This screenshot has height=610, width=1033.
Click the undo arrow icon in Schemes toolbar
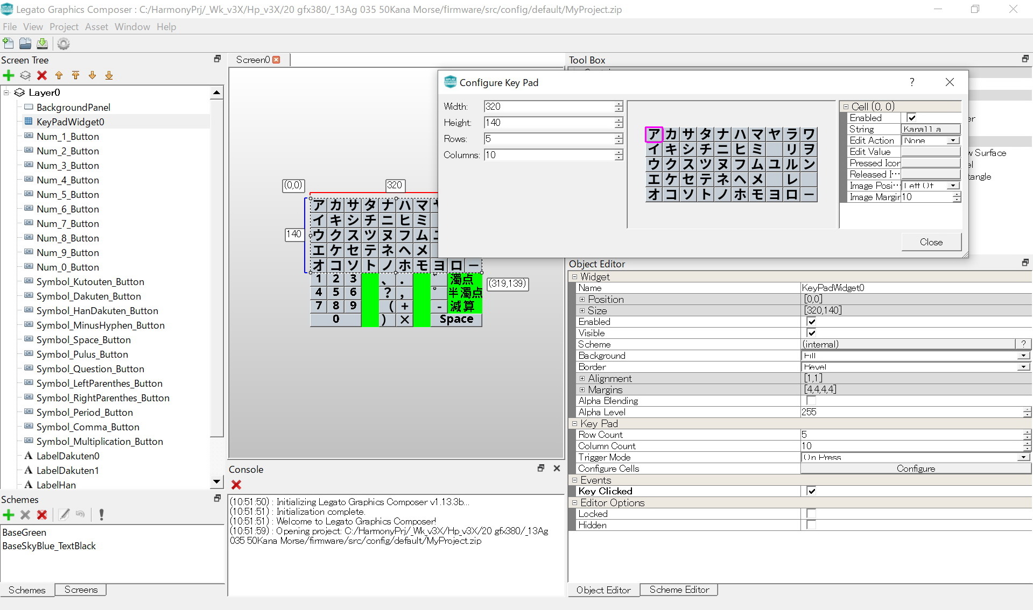click(80, 514)
